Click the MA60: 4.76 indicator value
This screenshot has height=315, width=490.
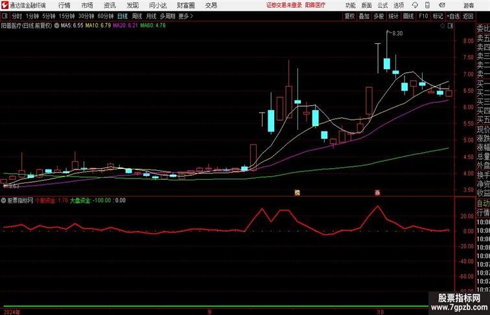coord(153,26)
